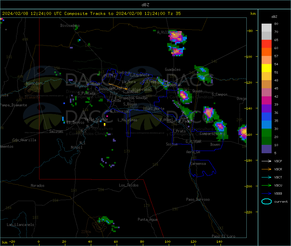Click the 'Divisadero' map label
The height and width of the screenshot is (246, 291).
tap(70, 26)
